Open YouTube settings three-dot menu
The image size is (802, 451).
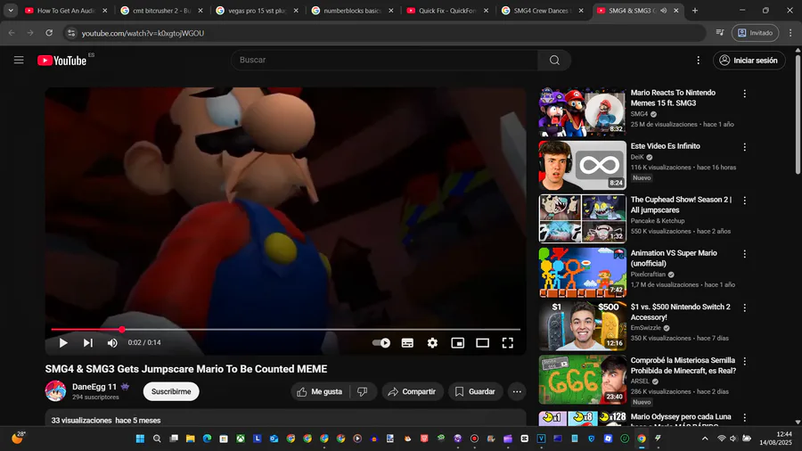click(x=698, y=61)
